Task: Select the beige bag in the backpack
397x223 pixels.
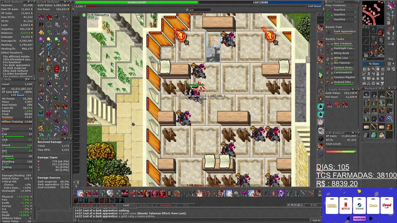Action: point(381,135)
